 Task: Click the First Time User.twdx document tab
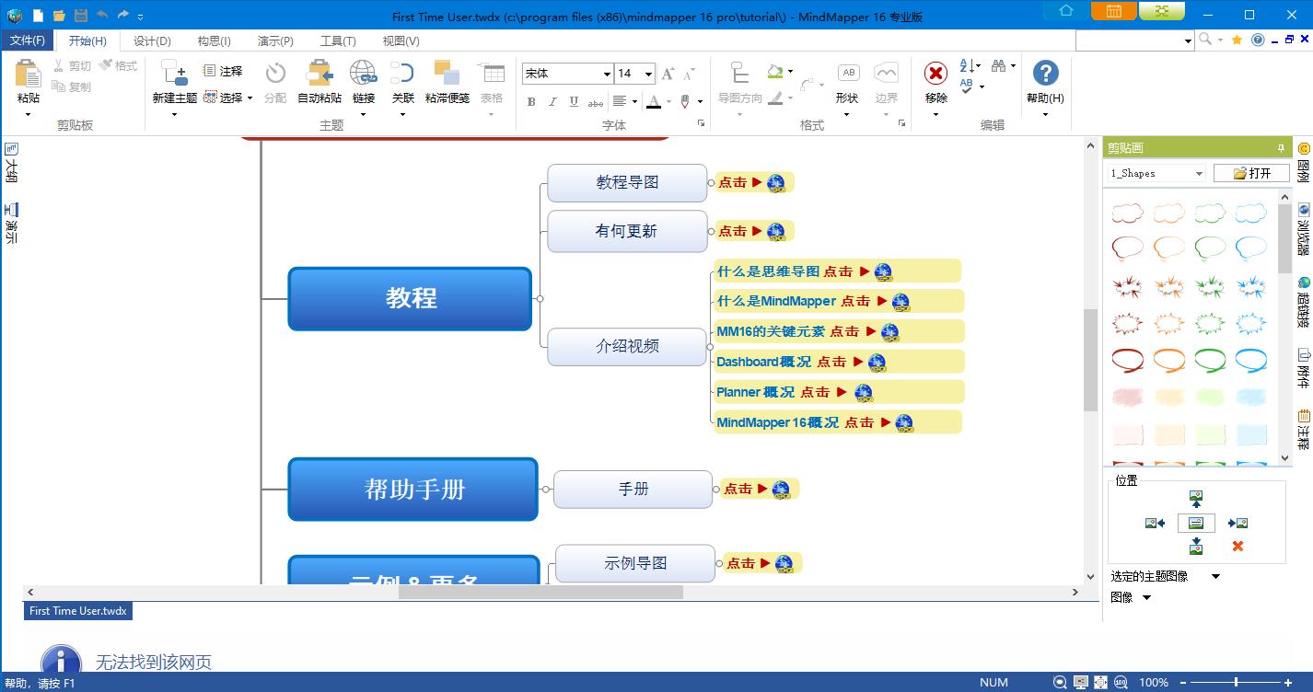(x=78, y=611)
